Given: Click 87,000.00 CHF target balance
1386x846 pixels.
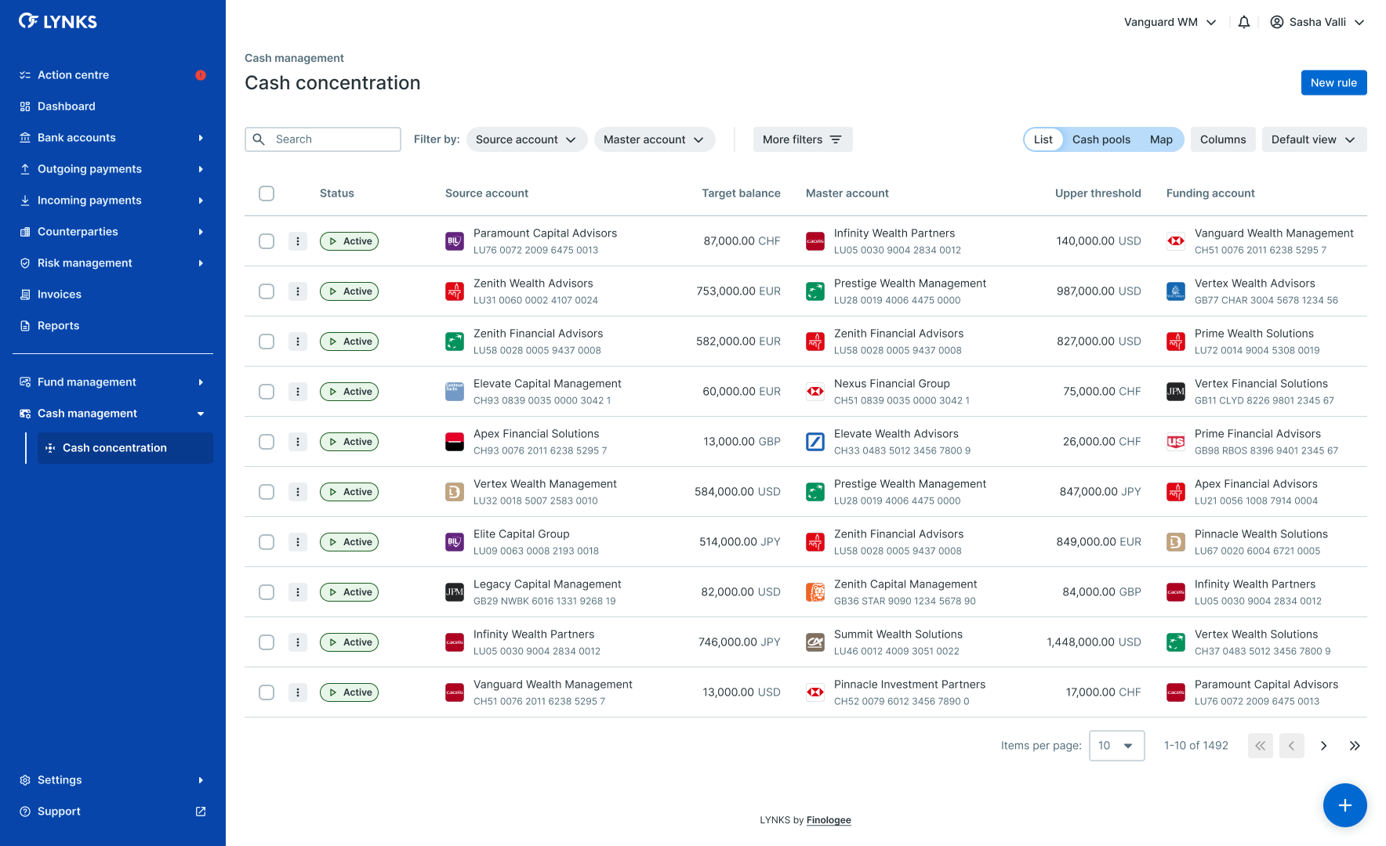Looking at the screenshot, I should [742, 241].
